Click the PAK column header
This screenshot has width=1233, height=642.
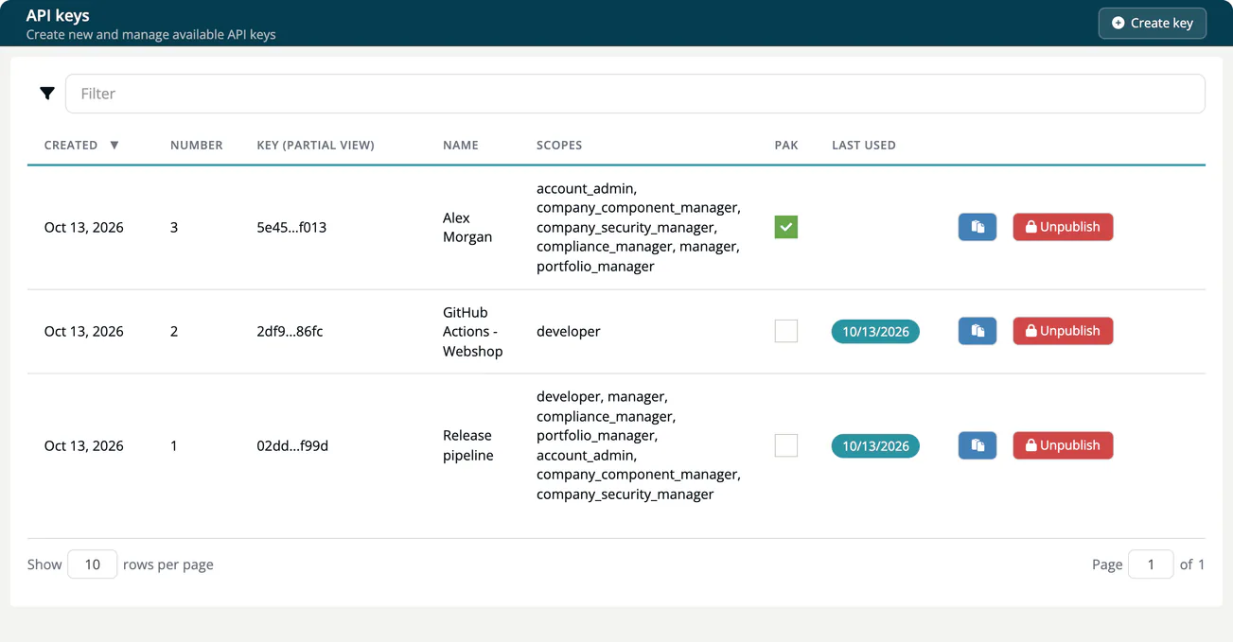[x=786, y=145]
